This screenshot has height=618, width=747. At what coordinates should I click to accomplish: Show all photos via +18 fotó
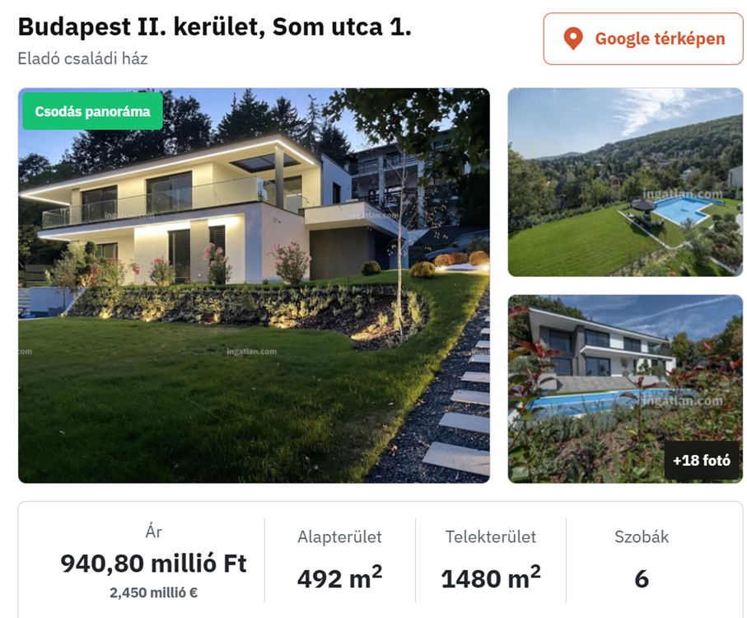click(701, 461)
